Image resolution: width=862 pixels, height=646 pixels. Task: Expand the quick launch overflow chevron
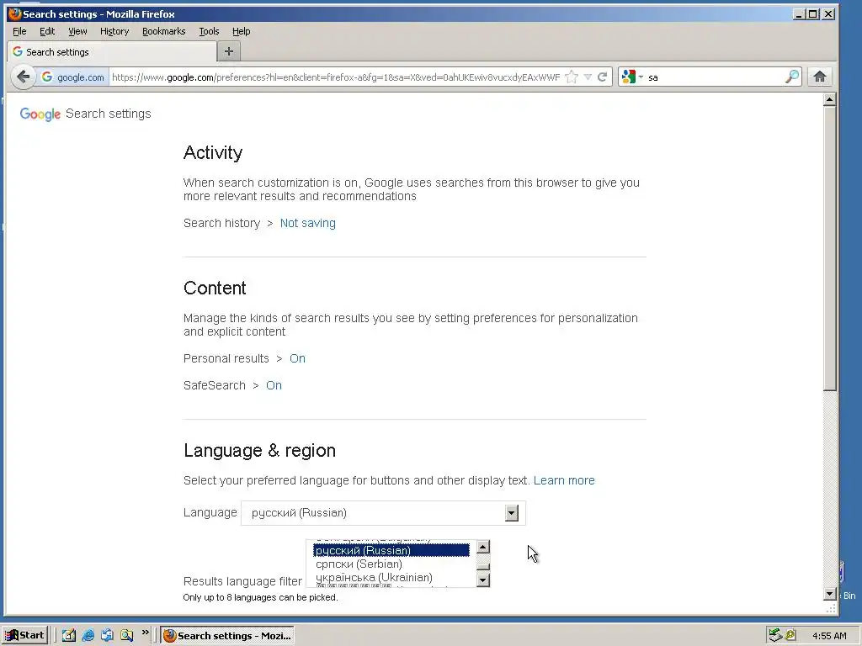click(x=145, y=633)
